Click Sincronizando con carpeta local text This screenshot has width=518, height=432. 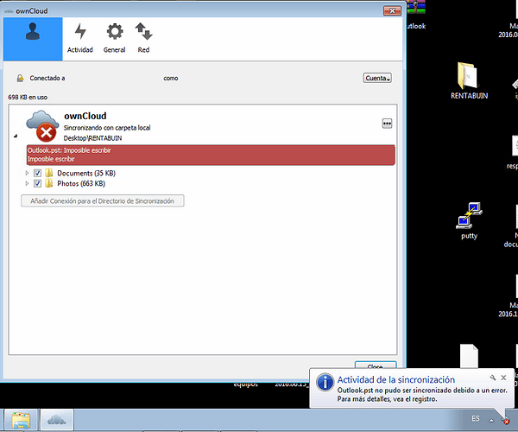pyautogui.click(x=107, y=128)
